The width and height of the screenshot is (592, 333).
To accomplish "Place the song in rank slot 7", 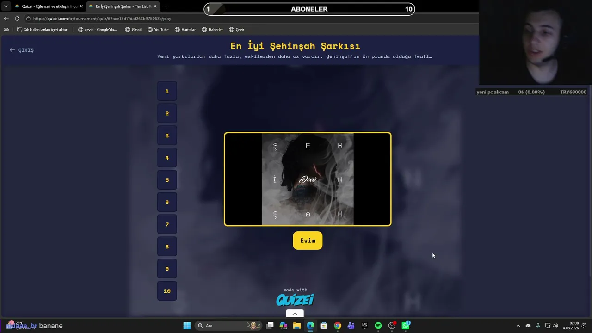I will point(167,224).
